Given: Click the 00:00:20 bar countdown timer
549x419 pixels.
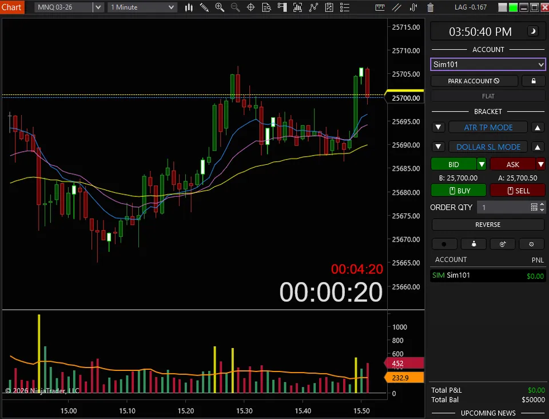Looking at the screenshot, I should (x=331, y=292).
